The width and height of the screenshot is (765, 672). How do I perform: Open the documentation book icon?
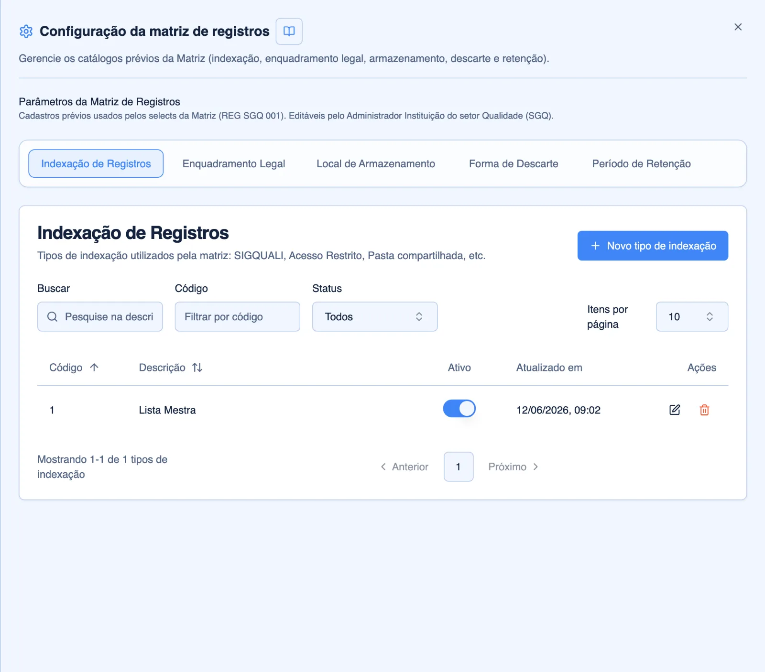pyautogui.click(x=289, y=31)
